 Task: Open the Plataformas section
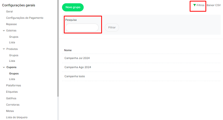coord(13,85)
